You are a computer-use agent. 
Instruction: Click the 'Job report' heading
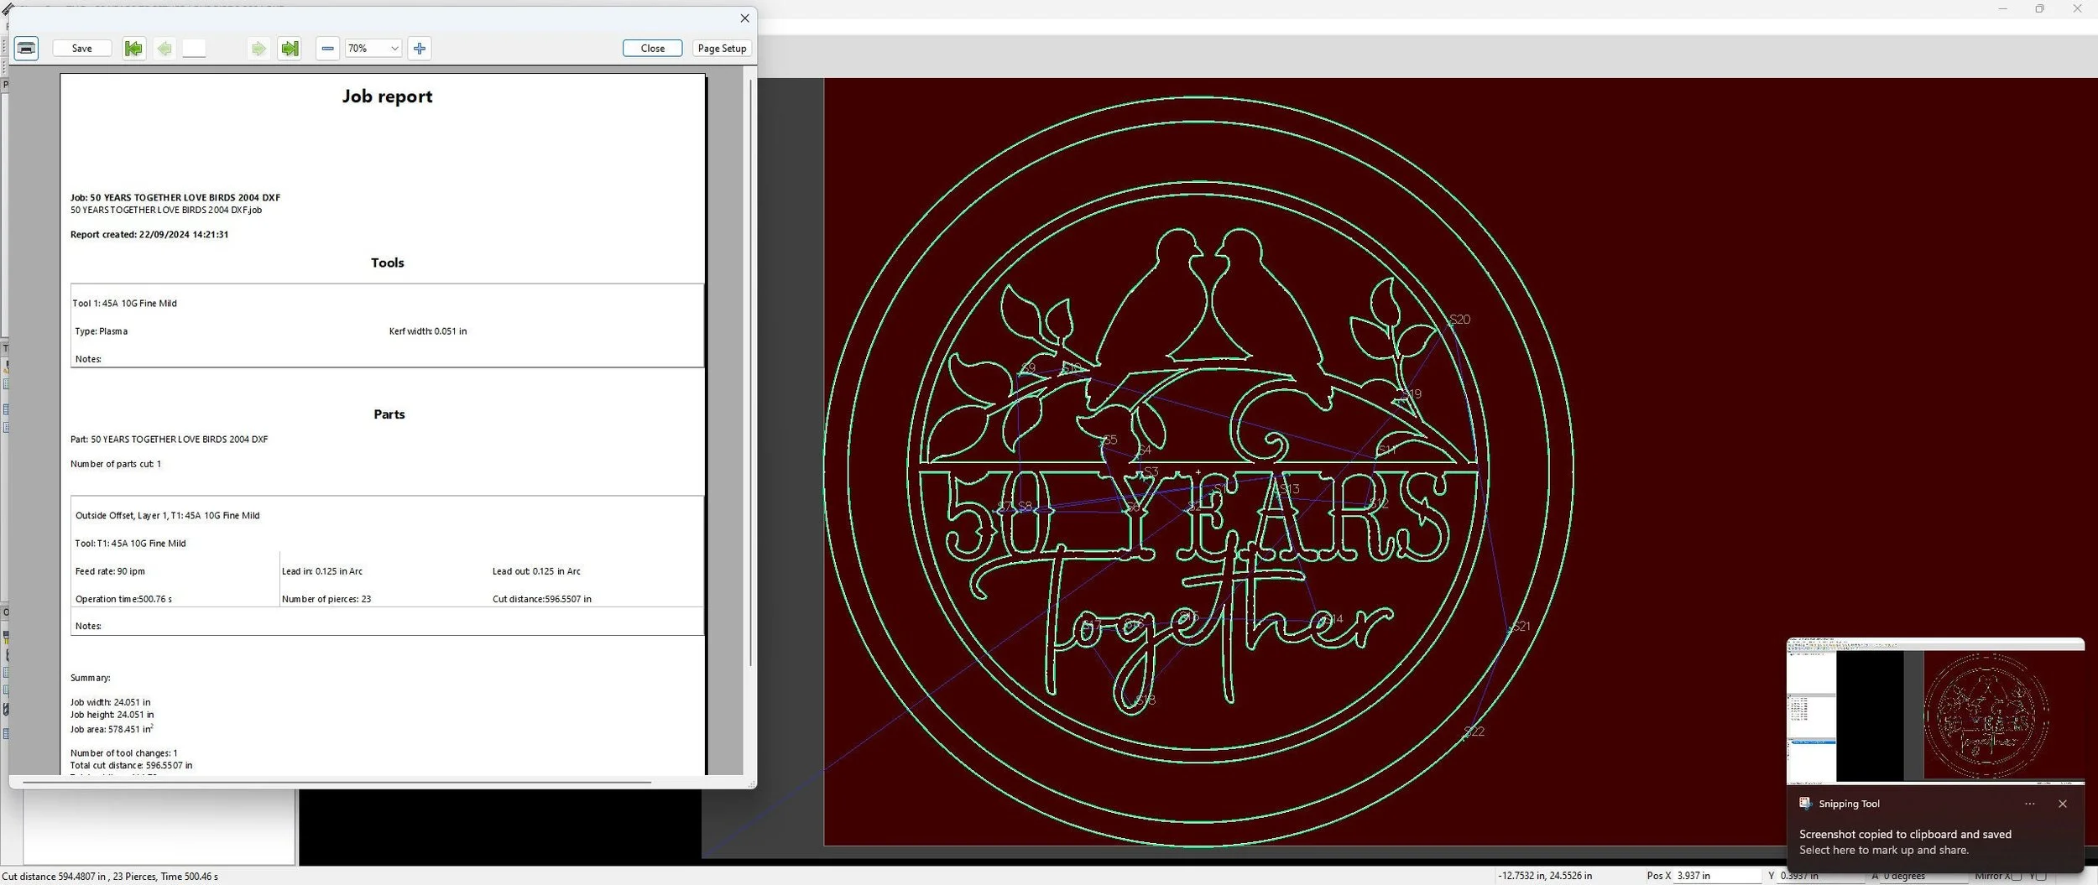(387, 96)
